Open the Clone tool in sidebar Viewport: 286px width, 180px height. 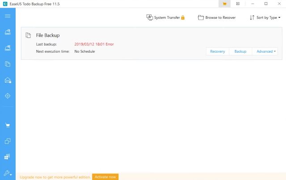(x=8, y=141)
